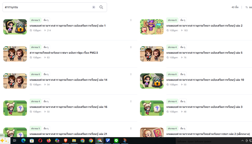Clear the search text with X icon
The height and width of the screenshot is (144, 252).
[x=94, y=7]
